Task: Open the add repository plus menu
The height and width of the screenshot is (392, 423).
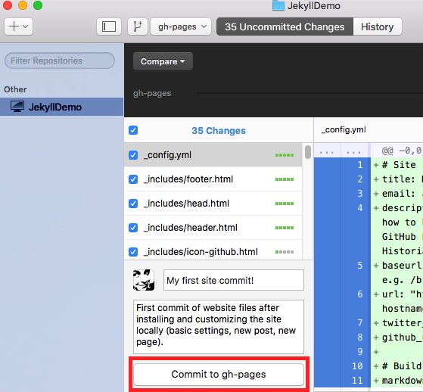Action: pyautogui.click(x=18, y=26)
